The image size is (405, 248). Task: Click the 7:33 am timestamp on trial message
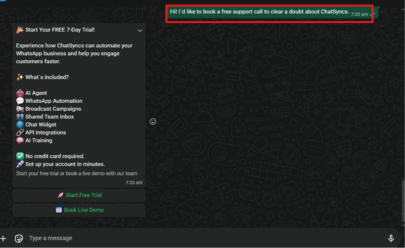click(x=134, y=182)
